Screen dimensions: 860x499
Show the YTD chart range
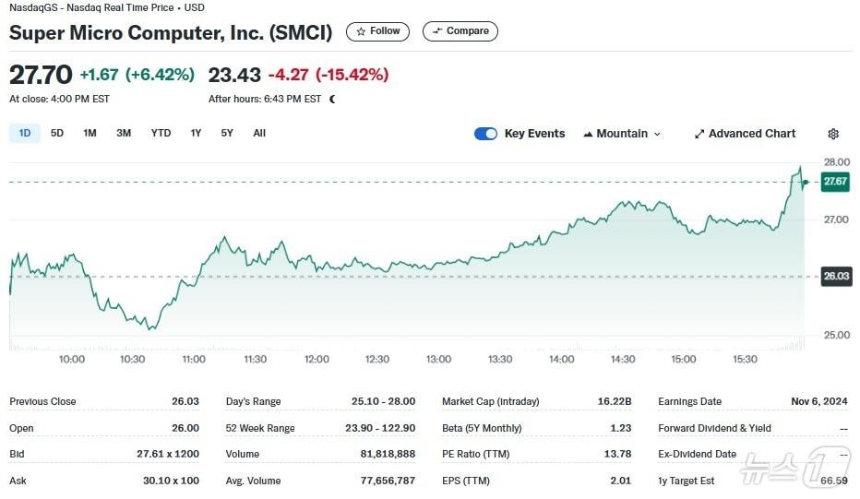tap(161, 133)
